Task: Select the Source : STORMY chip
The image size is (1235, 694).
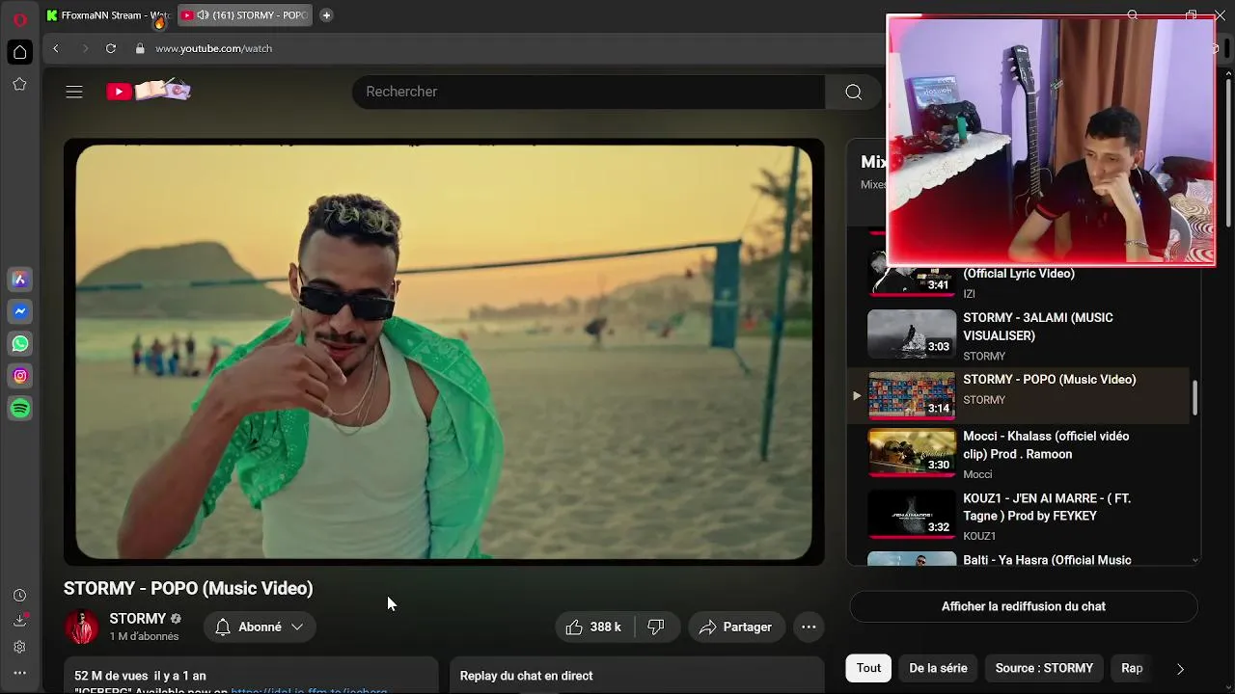Action: 1044,668
